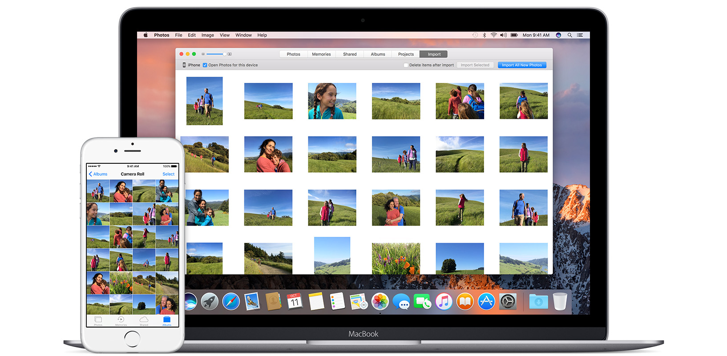727x356 pixels.
Task: Switch to the Memories tab
Action: (321, 54)
